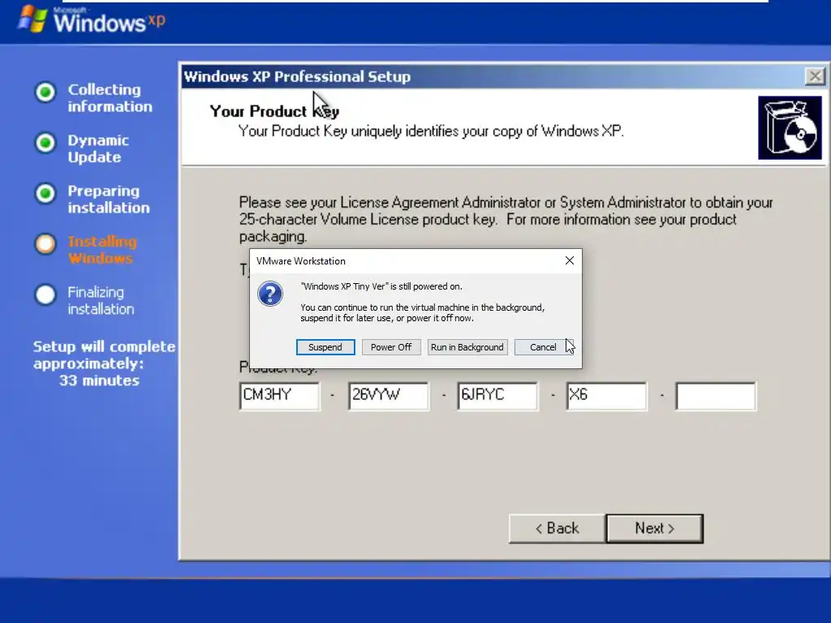
Task: Click product key field containing X6
Action: coord(607,396)
